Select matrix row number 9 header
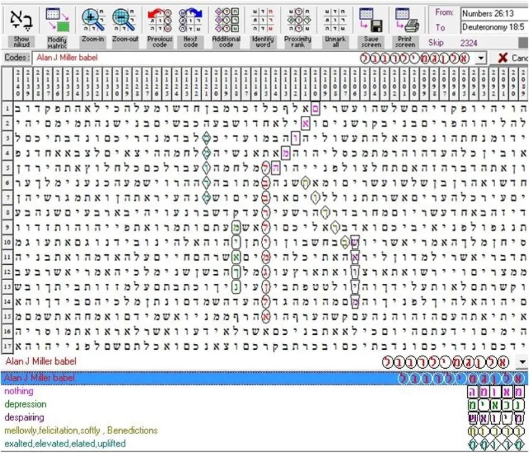Viewport: 529px width, 453px height. tap(8, 227)
